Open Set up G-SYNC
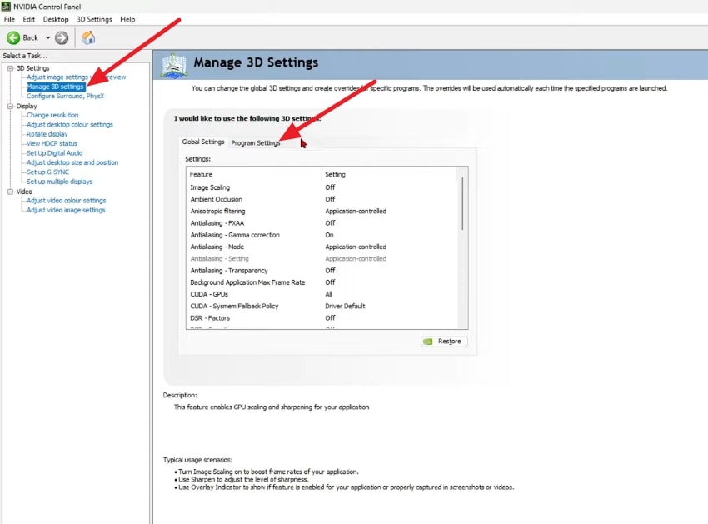 coord(47,172)
